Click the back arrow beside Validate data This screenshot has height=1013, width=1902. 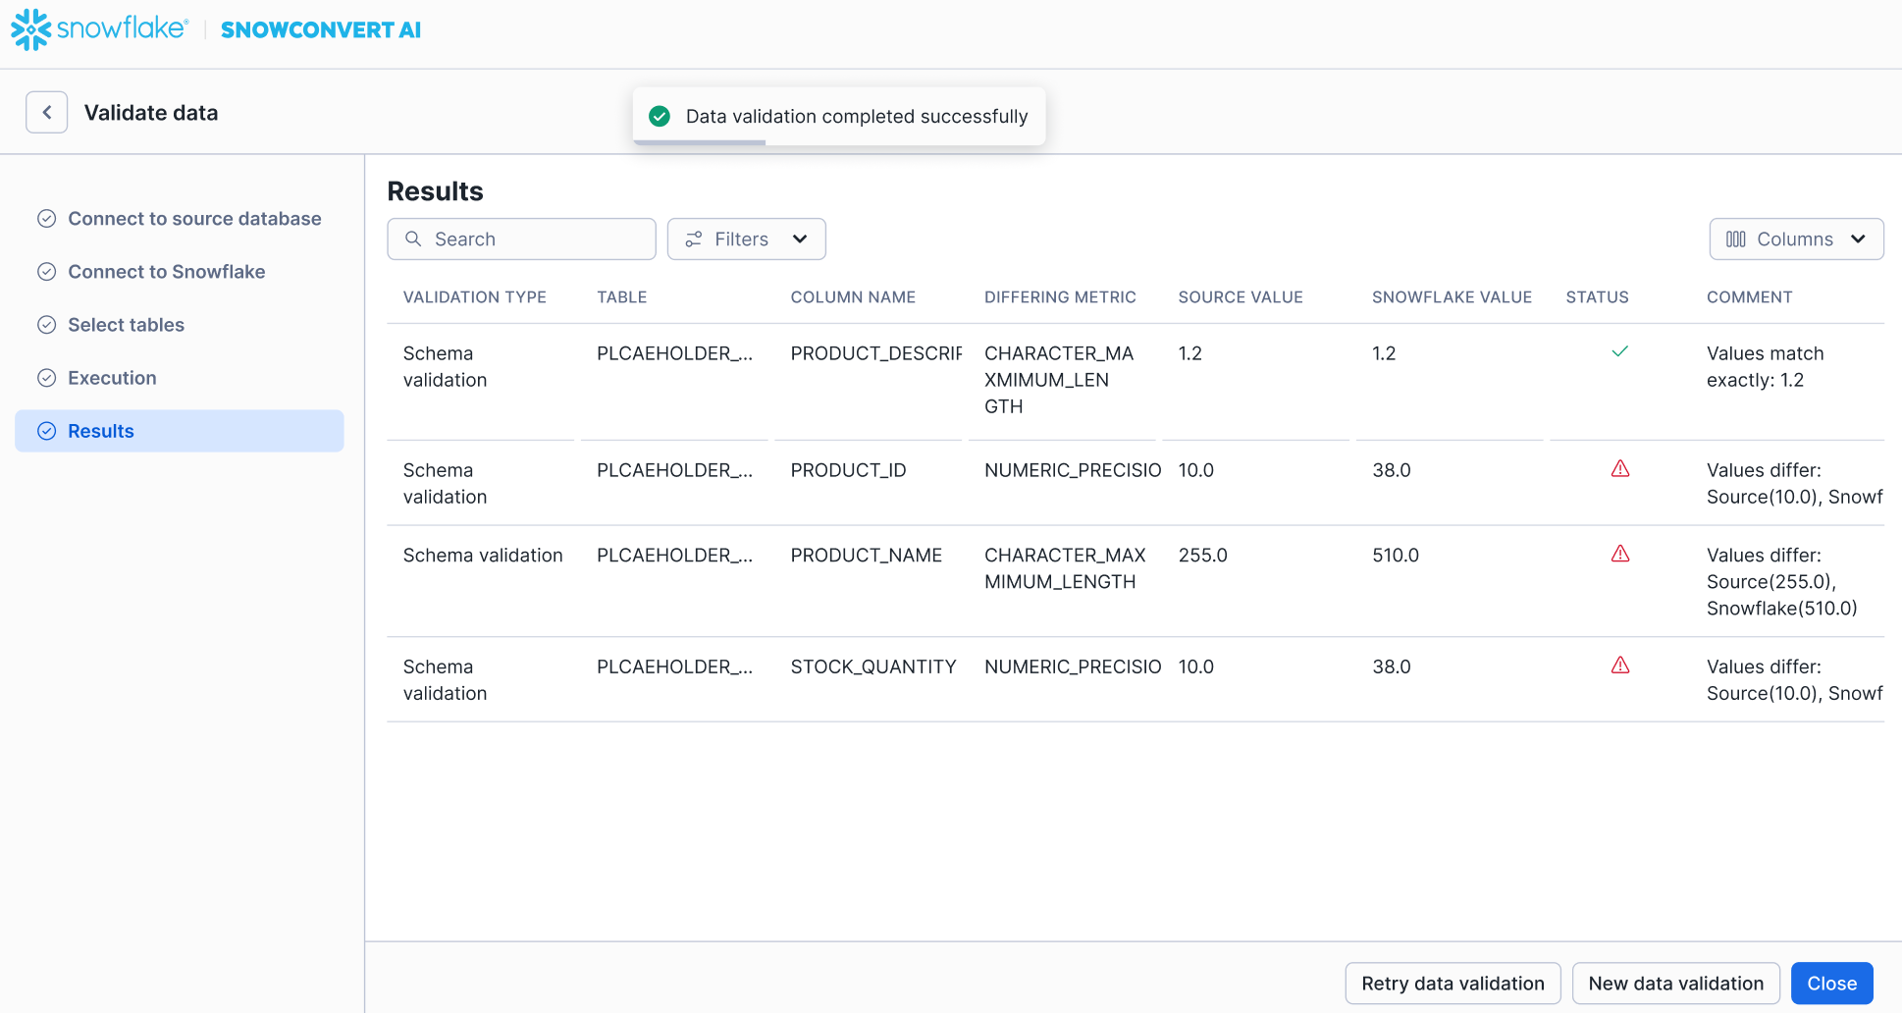tap(46, 113)
